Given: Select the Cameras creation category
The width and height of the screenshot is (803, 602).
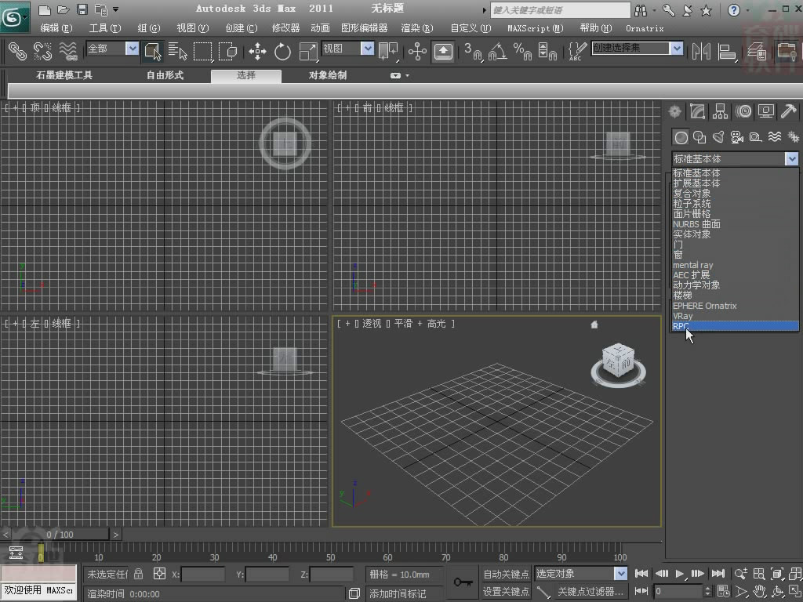Looking at the screenshot, I should 737,137.
